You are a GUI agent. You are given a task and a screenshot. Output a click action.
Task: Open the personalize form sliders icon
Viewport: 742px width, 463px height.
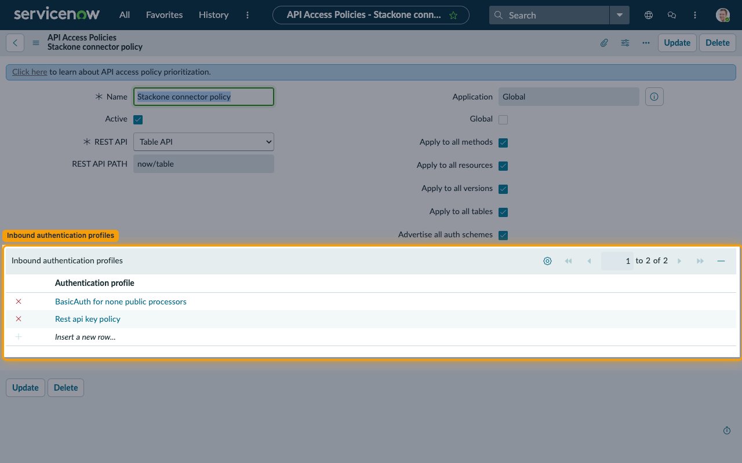pyautogui.click(x=625, y=43)
